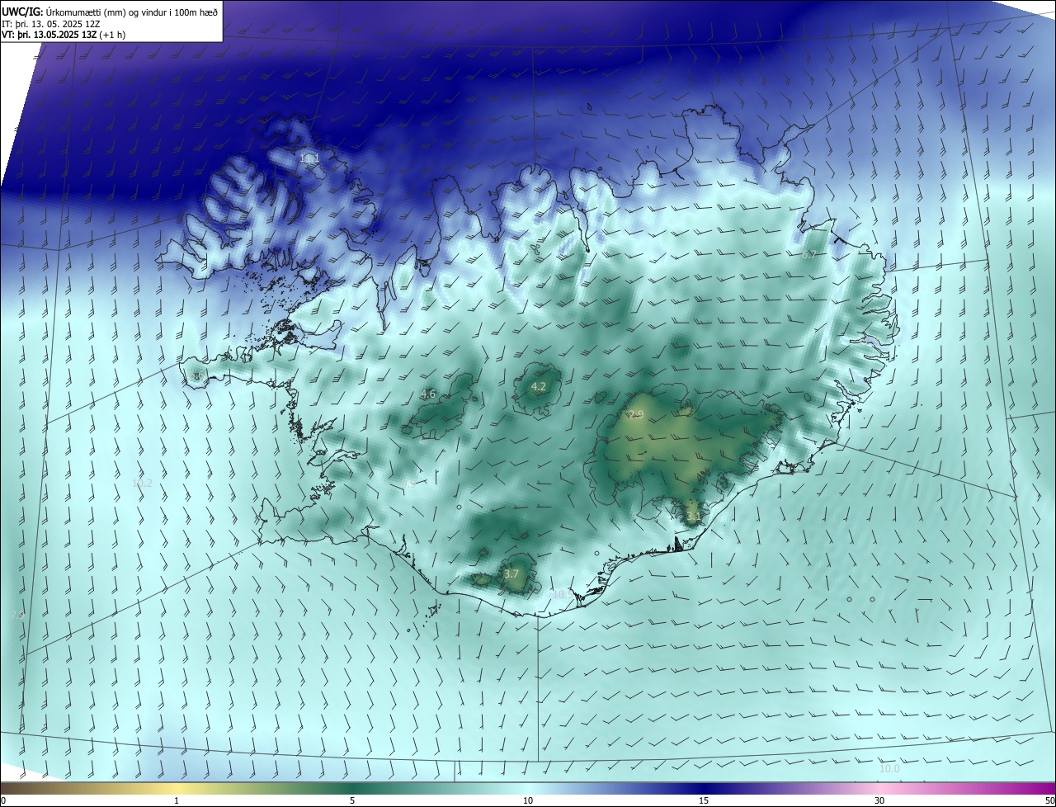This screenshot has height=807, width=1056.
Task: Click the 'IT: þri. 13. 05. 2025 12Z' line
Action: [53, 25]
